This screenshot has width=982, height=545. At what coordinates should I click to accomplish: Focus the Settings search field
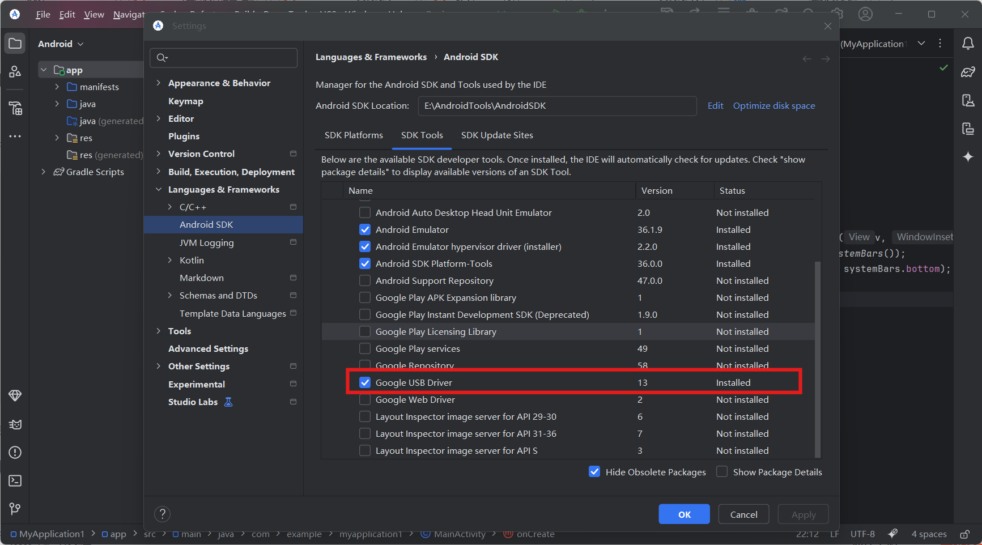click(223, 57)
